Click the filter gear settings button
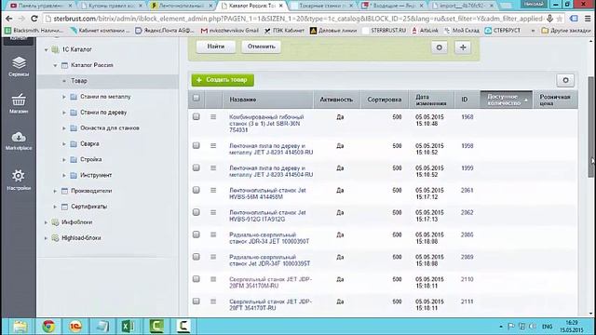The height and width of the screenshot is (335, 596). 439,47
